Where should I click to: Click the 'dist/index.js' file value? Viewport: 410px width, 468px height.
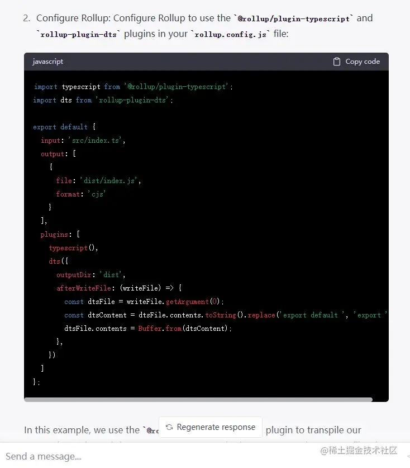[x=109, y=181]
